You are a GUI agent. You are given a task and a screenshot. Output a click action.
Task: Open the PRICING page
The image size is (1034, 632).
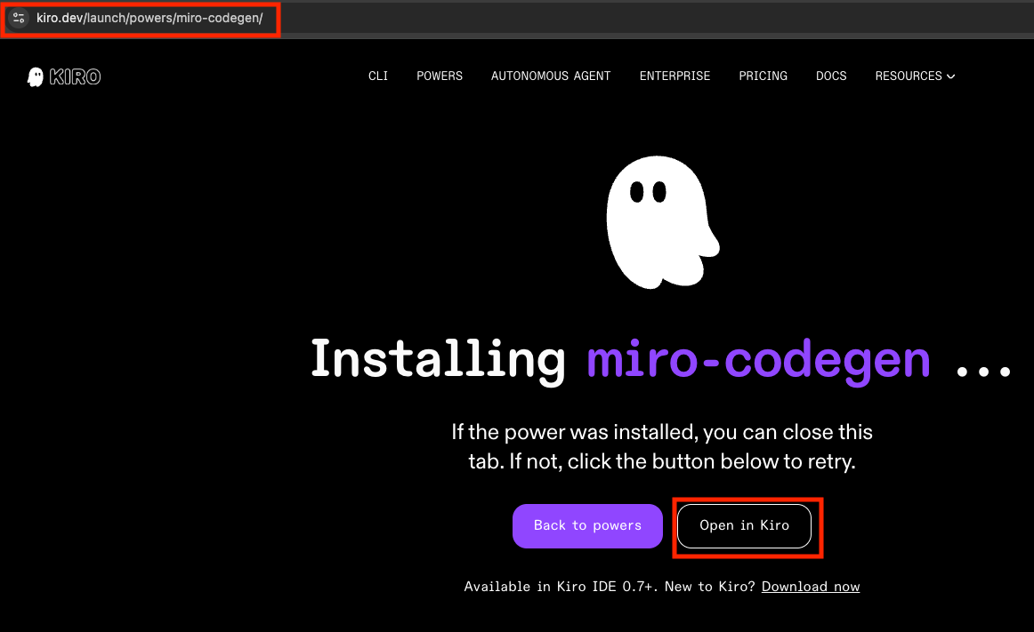click(763, 76)
